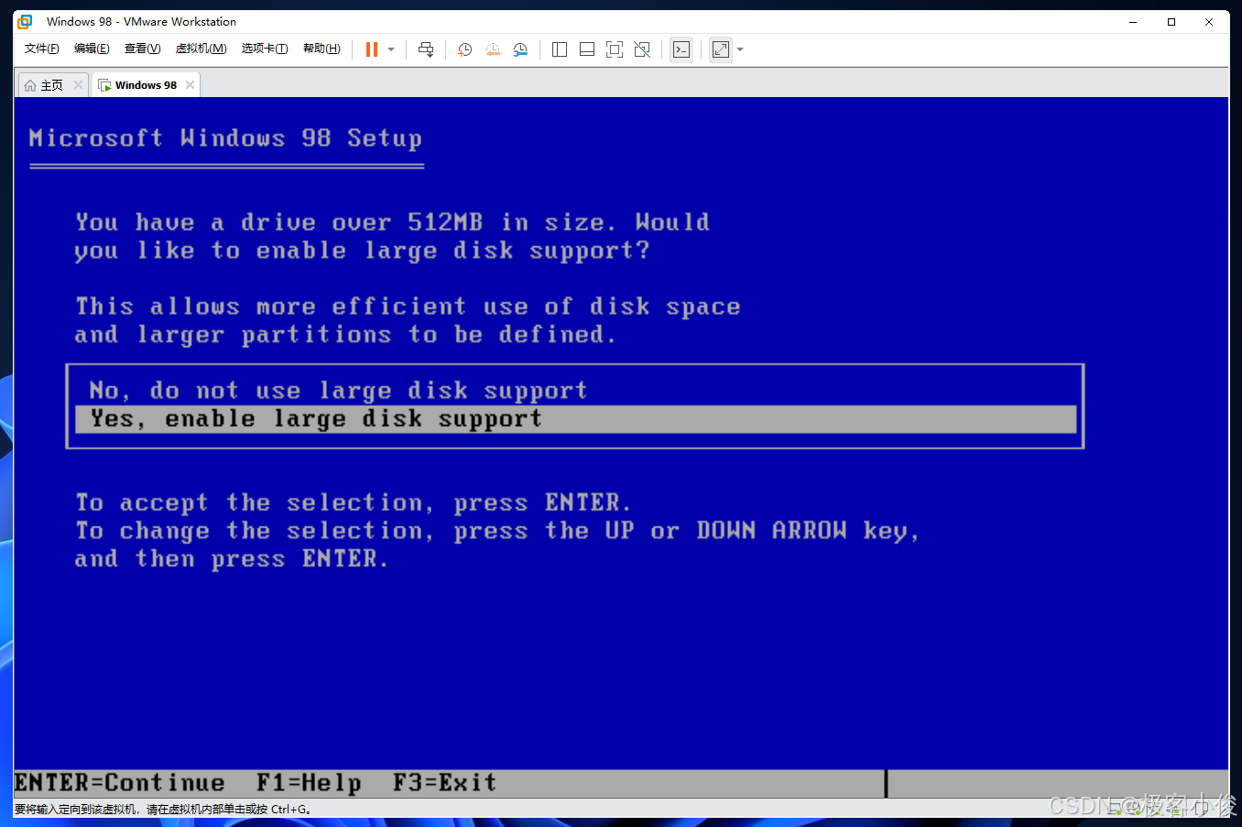The image size is (1242, 827).
Task: Close the VMware Workstation window
Action: pos(1209,21)
